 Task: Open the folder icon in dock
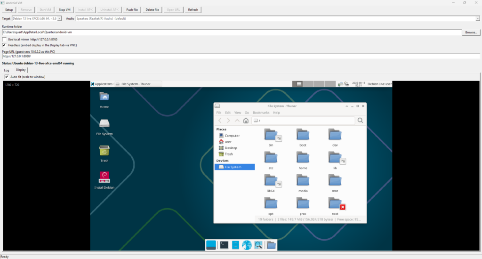click(x=271, y=245)
